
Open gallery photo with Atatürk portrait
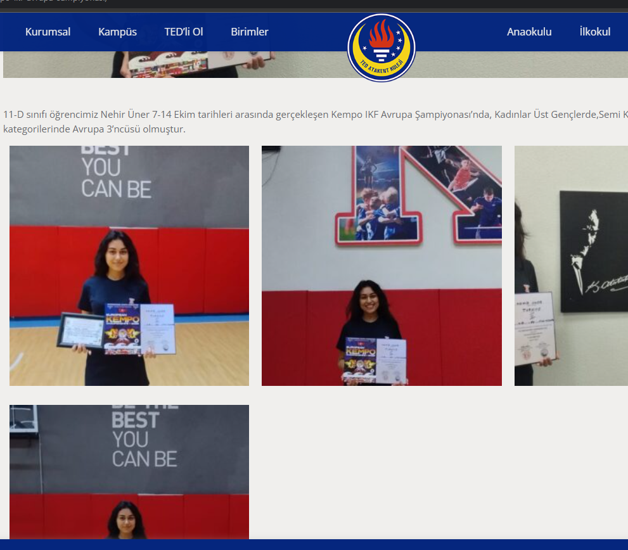pyautogui.click(x=570, y=265)
